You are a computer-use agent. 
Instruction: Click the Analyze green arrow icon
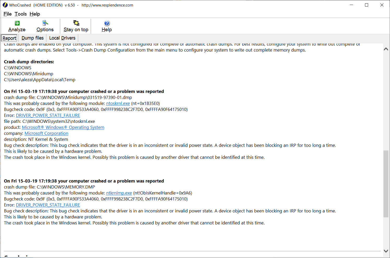(x=17, y=23)
